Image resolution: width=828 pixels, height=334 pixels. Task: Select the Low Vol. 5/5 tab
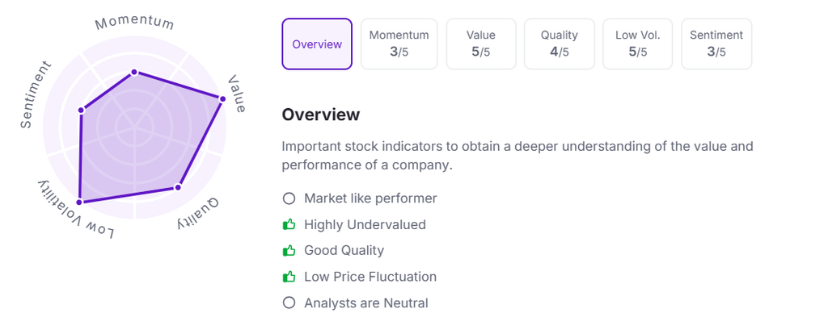click(x=637, y=44)
